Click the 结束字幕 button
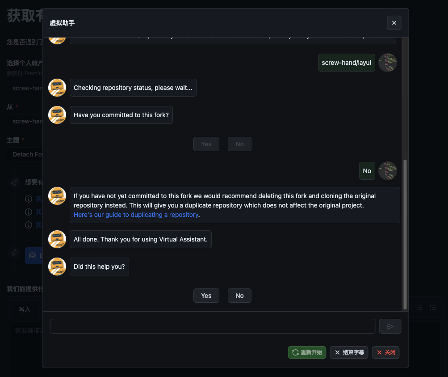 click(x=349, y=352)
